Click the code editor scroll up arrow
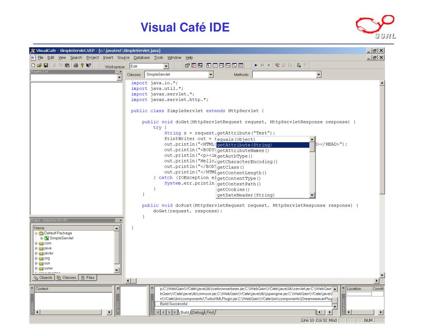The image size is (440, 330). tap(382, 83)
